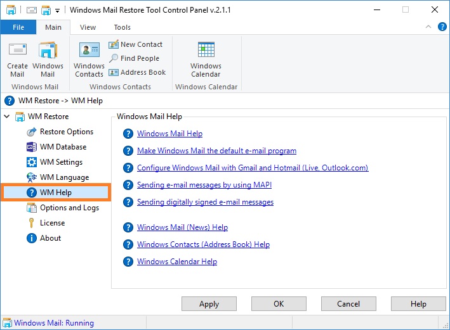Click the New Contact button
Viewport: 450px width, 330px height.
(135, 44)
